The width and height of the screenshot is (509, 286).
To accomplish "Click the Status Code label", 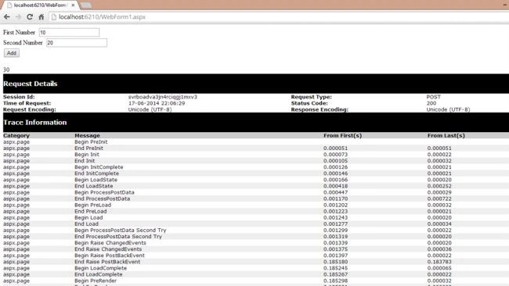I will [x=309, y=103].
